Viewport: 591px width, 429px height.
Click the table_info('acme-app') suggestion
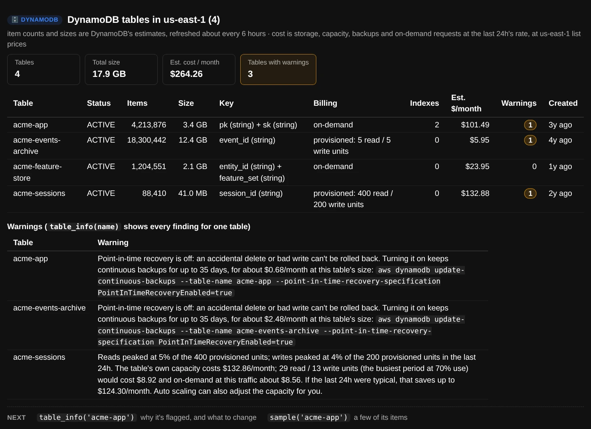(87, 417)
